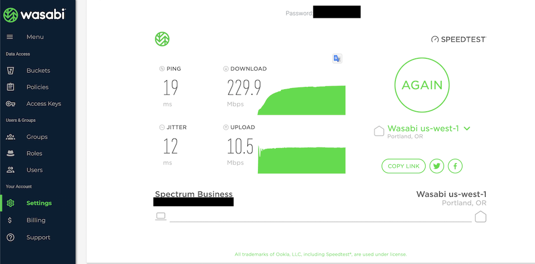Click the Spectrum Business provider name
Screen dimensions: 535x264
[194, 194]
